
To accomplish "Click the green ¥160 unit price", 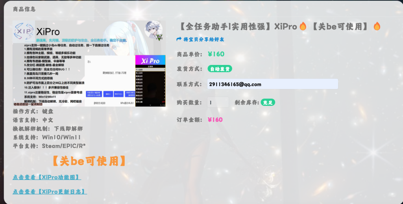I will tap(216, 54).
